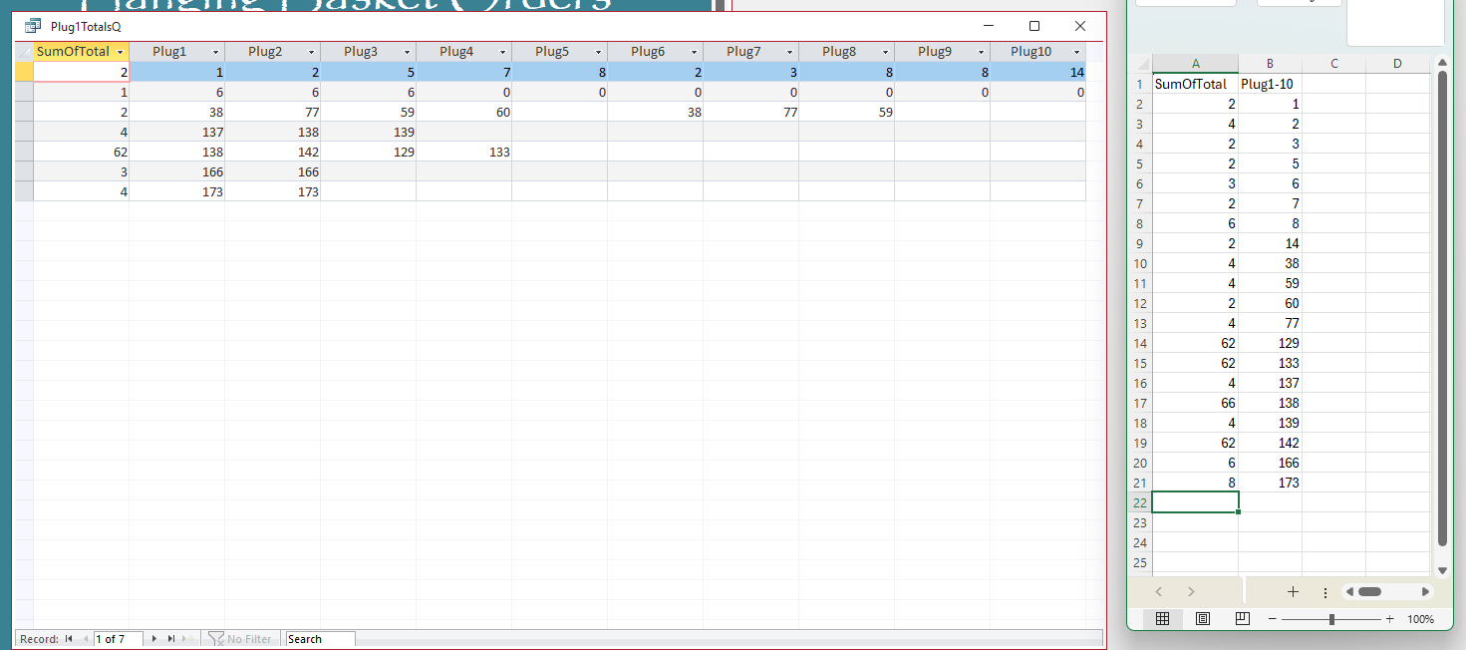
Task: Click the zoom increase plus button
Action: pos(1391,618)
